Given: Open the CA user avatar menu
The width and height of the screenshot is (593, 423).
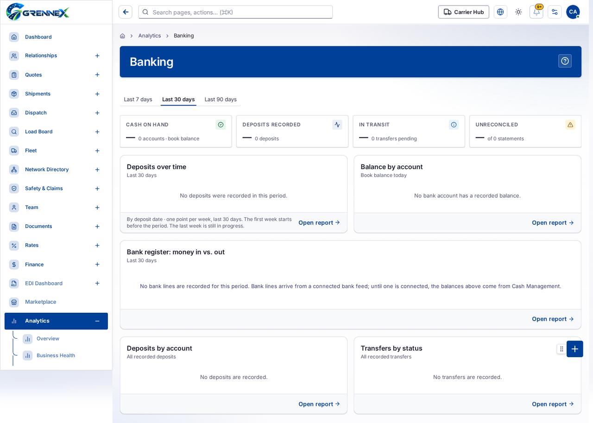Looking at the screenshot, I should 573,12.
